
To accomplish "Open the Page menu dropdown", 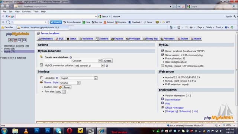I will tap(200, 27).
